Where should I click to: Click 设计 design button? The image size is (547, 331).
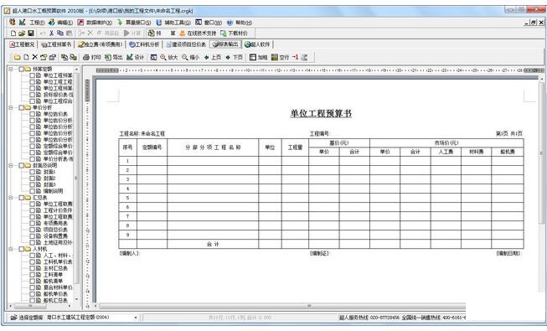135,57
